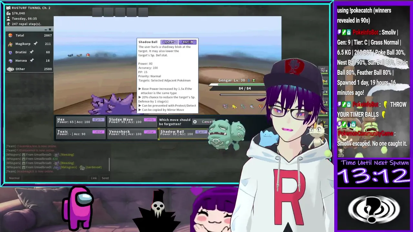
Task: Toggle the pin next to Magikarp
Action: pos(36,43)
